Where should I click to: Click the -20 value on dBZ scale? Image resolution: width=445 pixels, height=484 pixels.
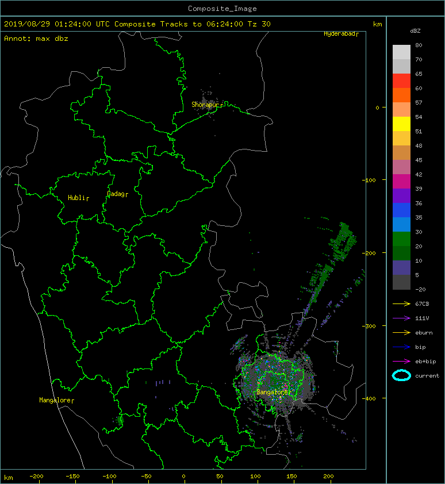(x=420, y=289)
